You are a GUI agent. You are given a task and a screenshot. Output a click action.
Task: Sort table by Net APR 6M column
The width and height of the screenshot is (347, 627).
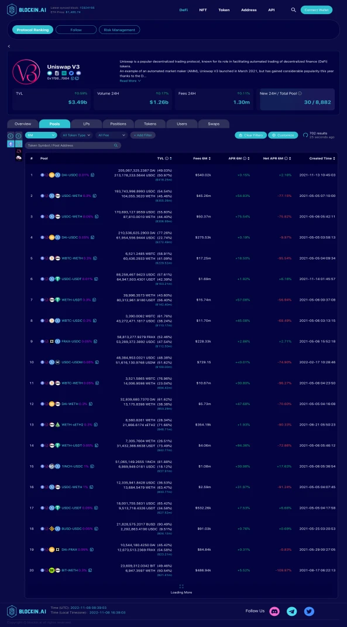point(277,158)
